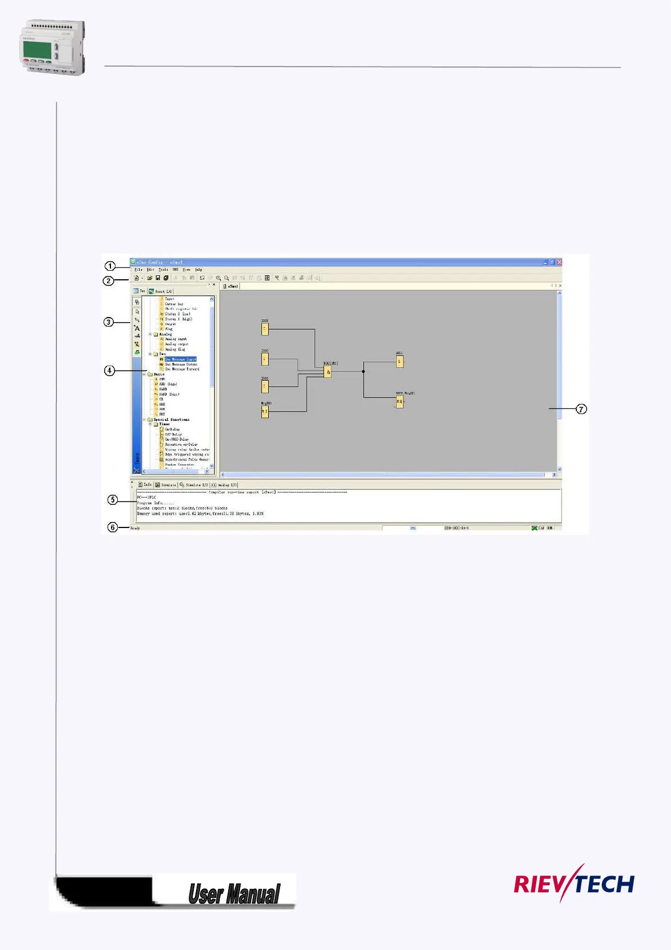This screenshot has height=950, width=671.
Task: Click the message output block Q002
Action: tap(399, 402)
